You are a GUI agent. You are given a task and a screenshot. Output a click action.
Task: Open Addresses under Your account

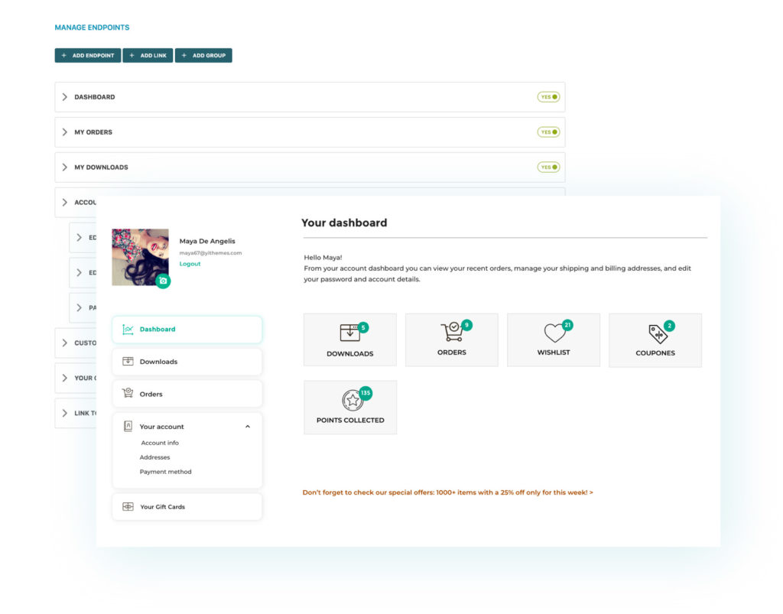(x=154, y=457)
